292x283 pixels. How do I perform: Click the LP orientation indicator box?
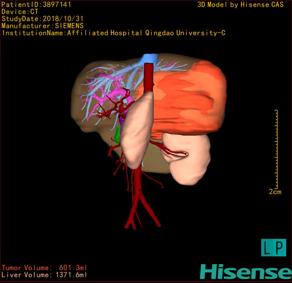click(x=273, y=247)
